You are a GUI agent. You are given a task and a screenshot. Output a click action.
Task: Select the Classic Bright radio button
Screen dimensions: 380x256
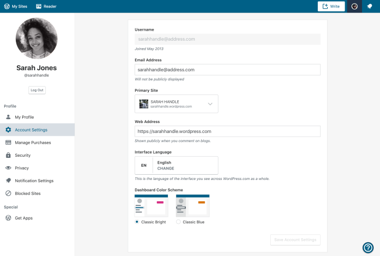pyautogui.click(x=137, y=222)
